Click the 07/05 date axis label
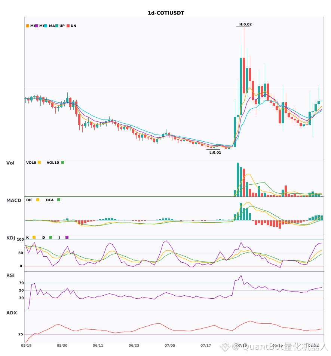 (x=170, y=346)
